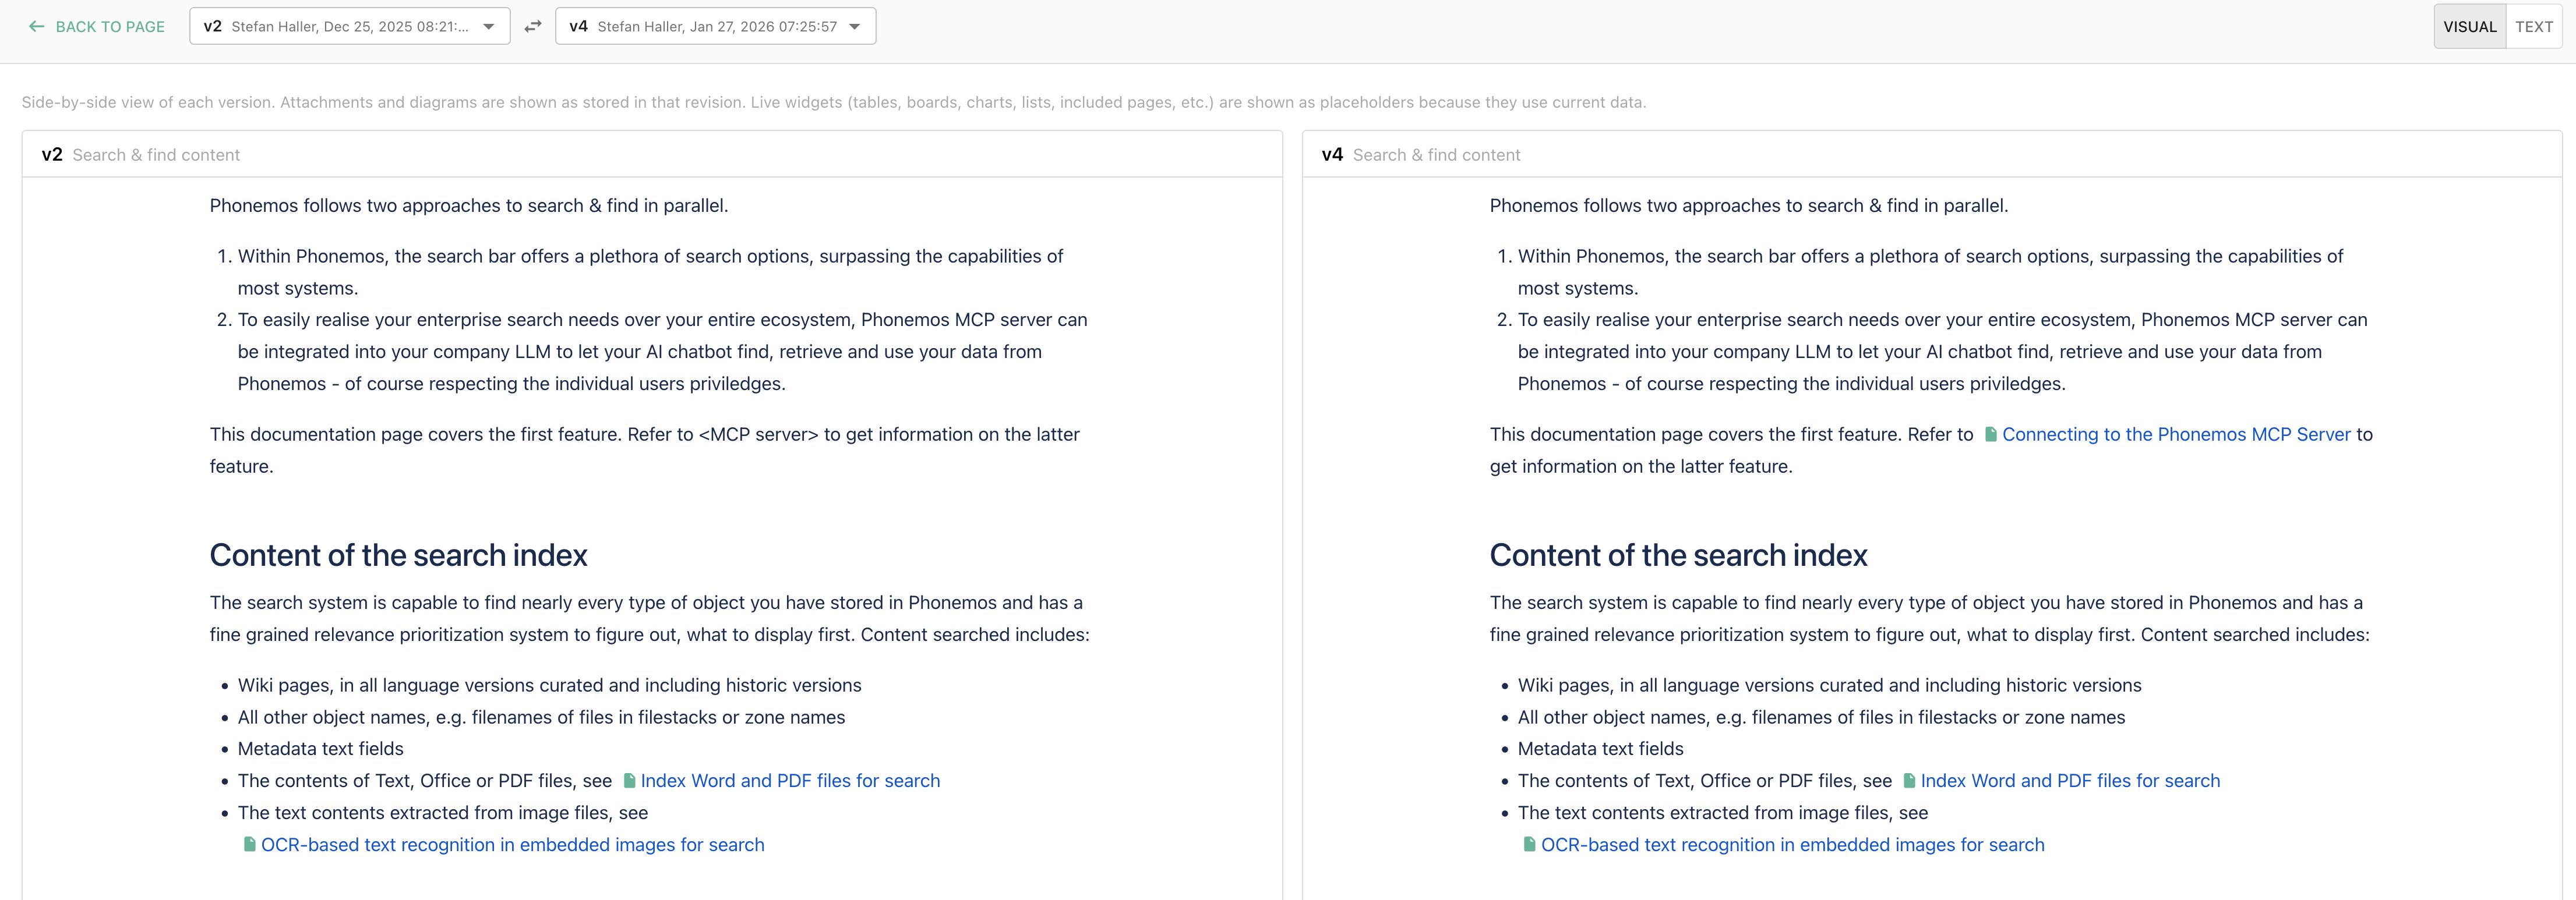
Task: Click 'Wiki pages, in all language versions' bullet in v4
Action: click(x=1830, y=685)
